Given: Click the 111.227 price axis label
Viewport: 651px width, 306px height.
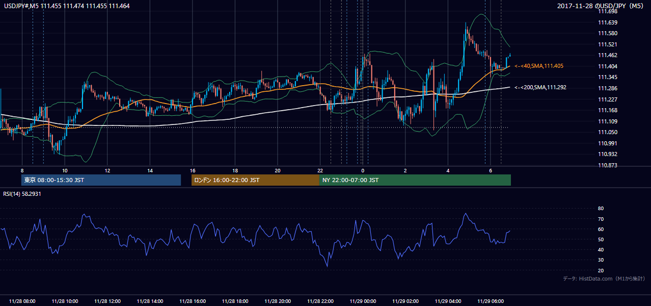Looking at the screenshot, I should point(608,99).
